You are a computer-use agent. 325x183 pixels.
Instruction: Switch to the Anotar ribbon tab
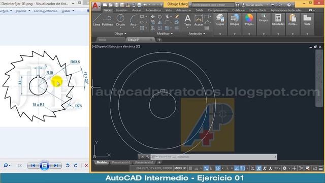[137, 10]
